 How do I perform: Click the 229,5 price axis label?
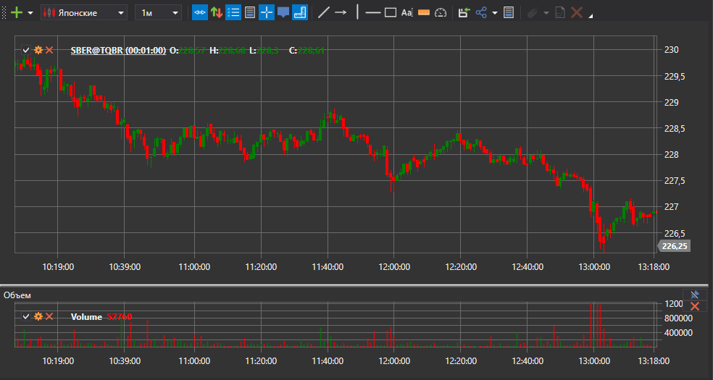tap(675, 76)
